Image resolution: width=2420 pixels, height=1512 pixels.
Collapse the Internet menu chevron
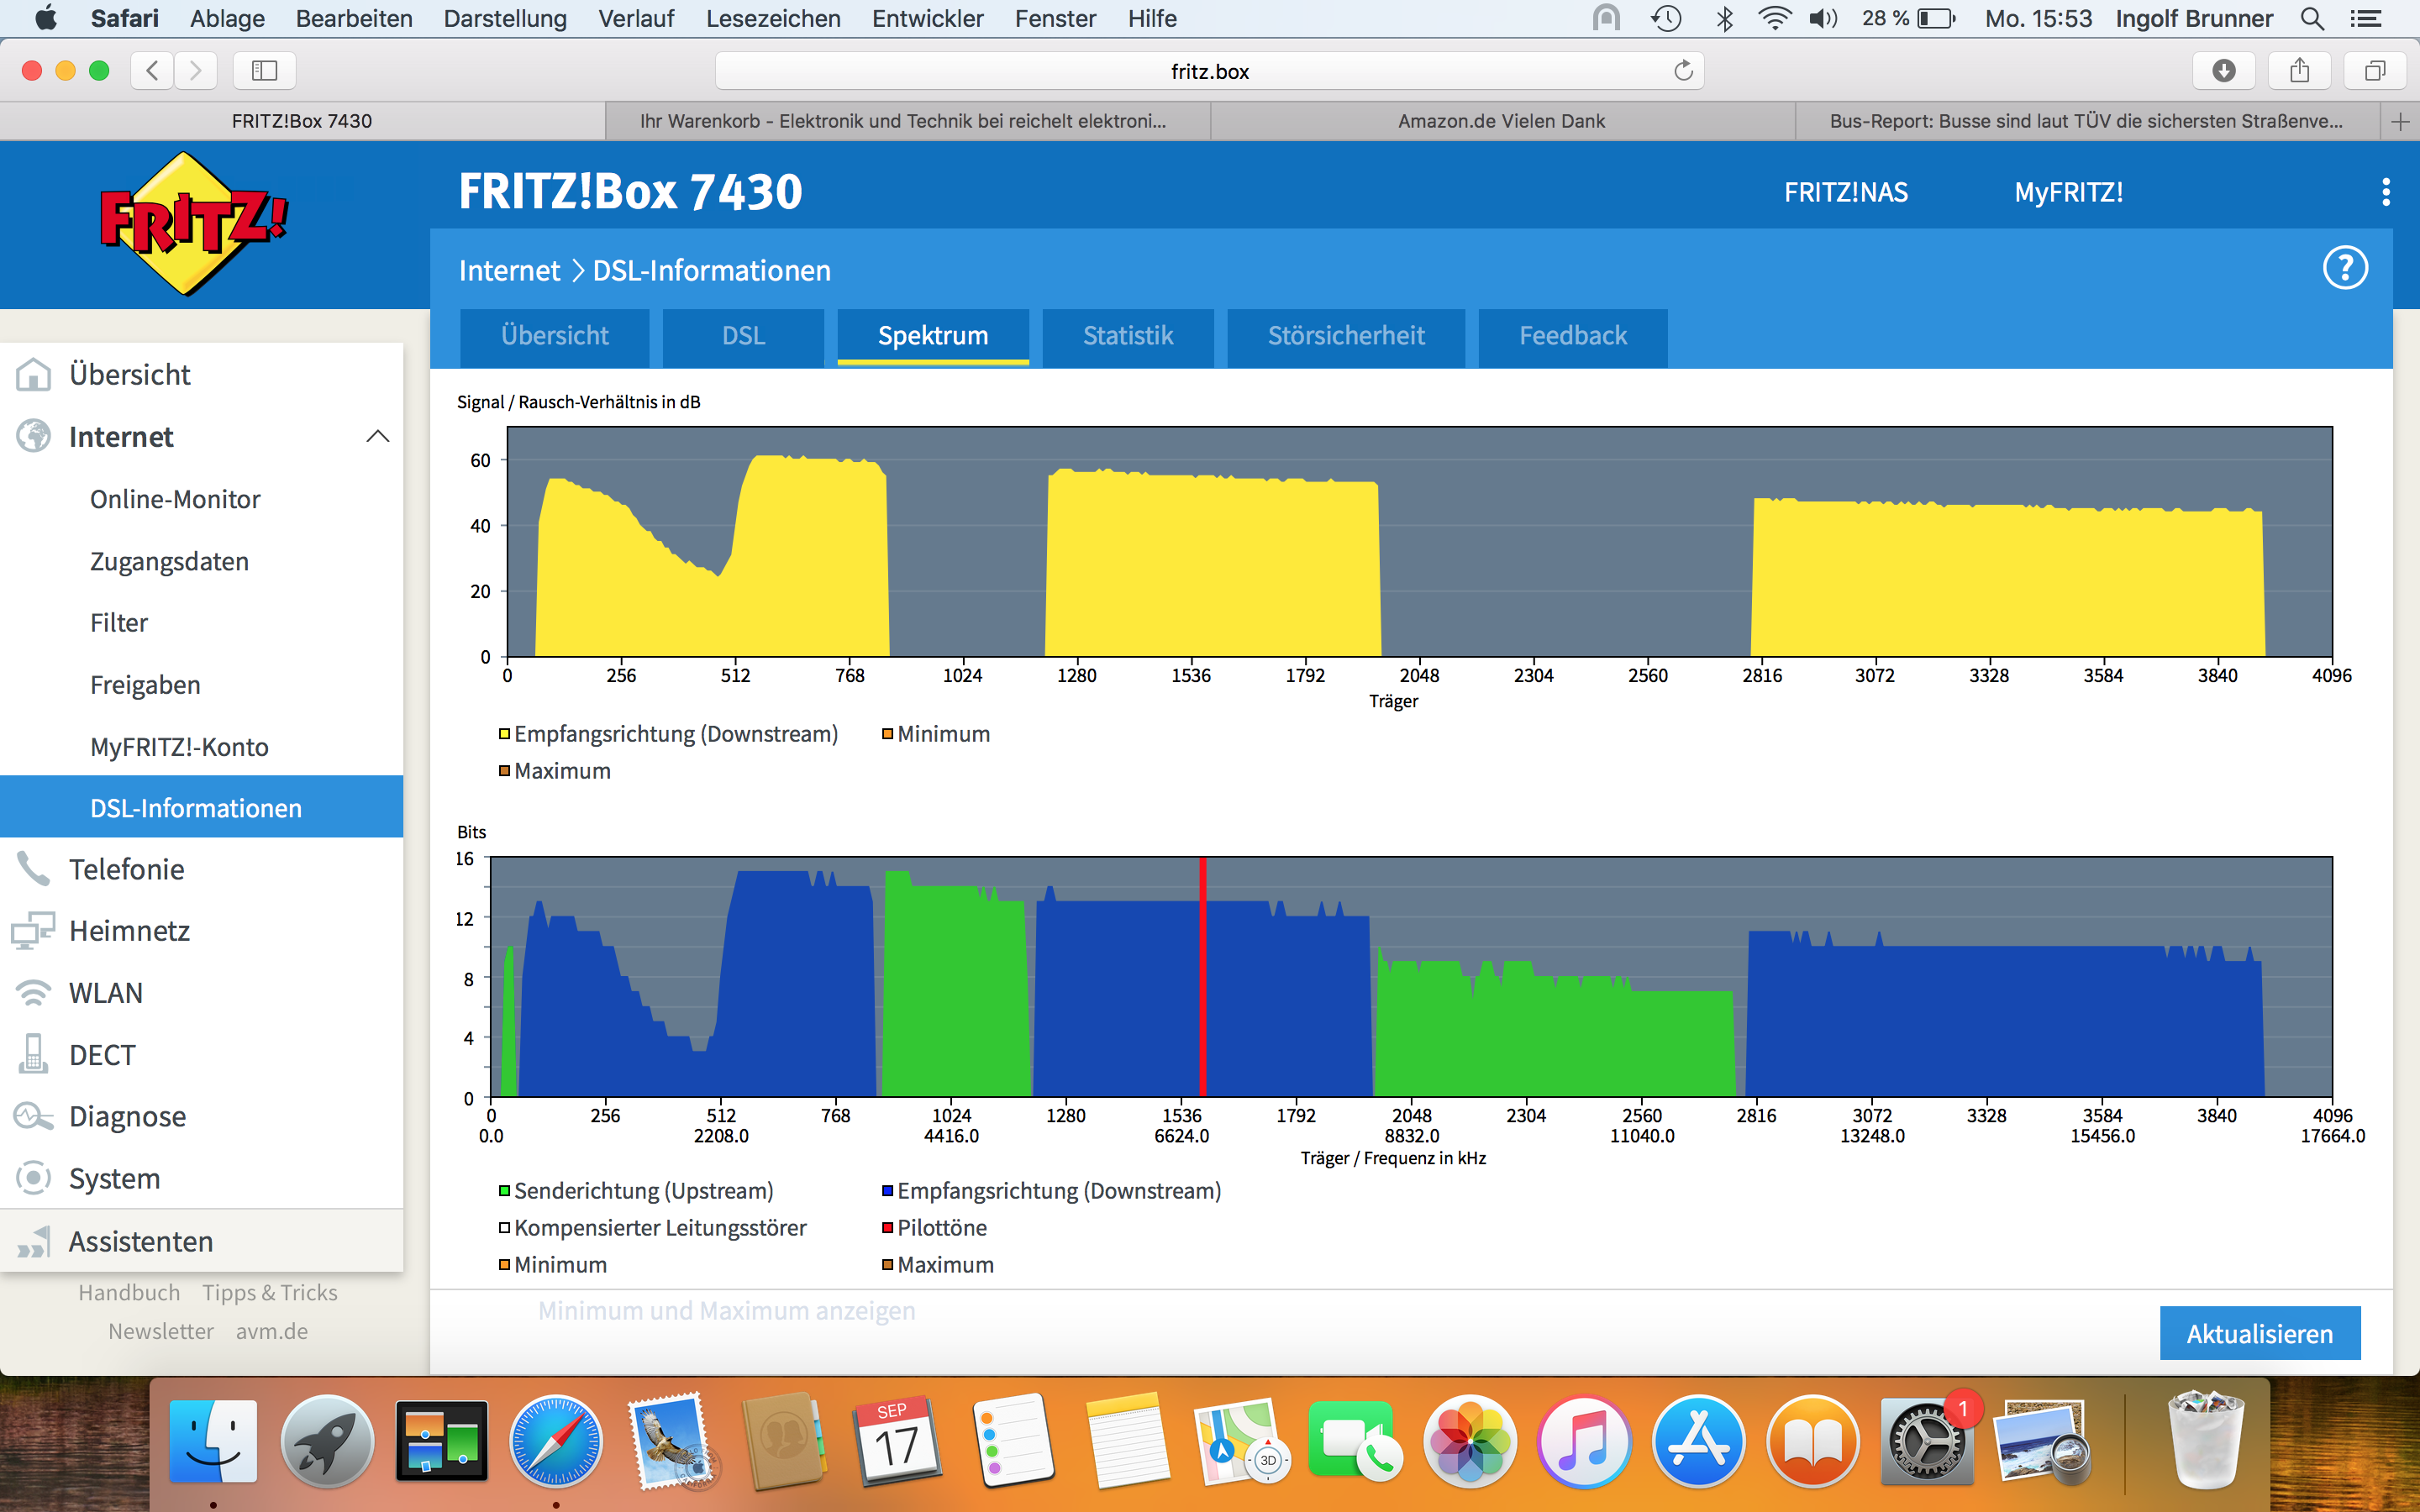pyautogui.click(x=377, y=437)
